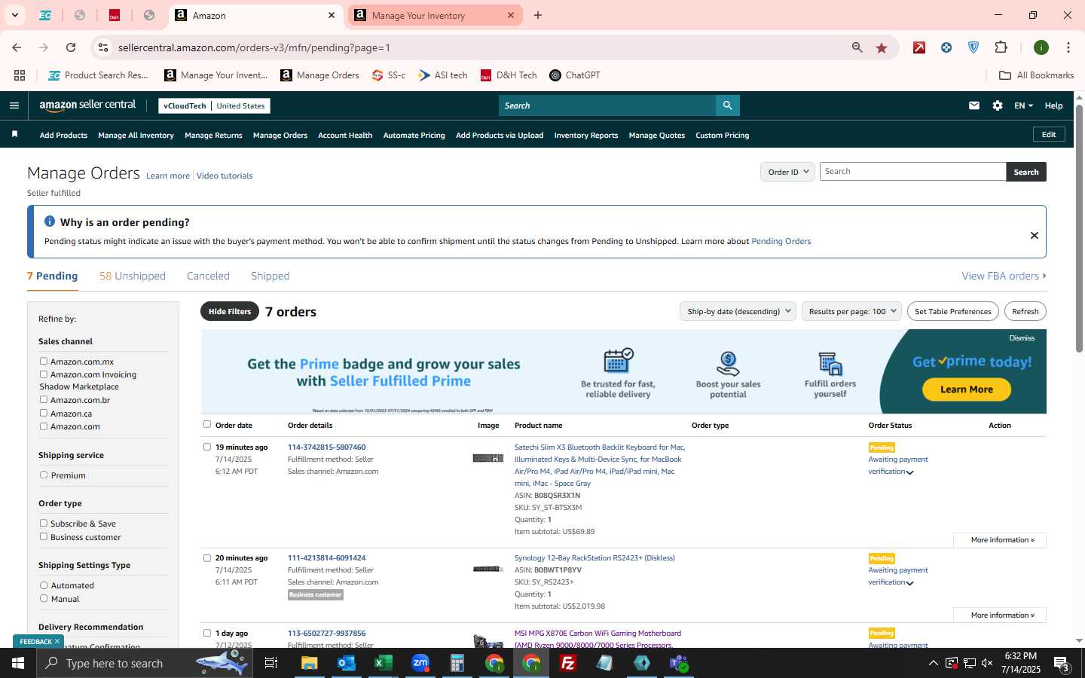The image size is (1085, 678).
Task: Tick checkbox for order 111-4213814-6091424
Action: pyautogui.click(x=207, y=558)
